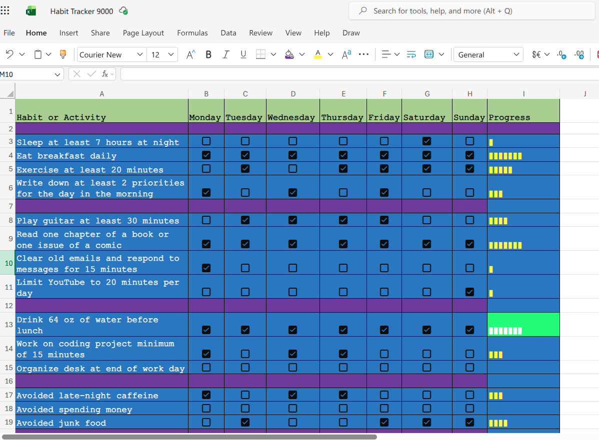Click the accounting currency format icon
599x440 pixels.
(x=536, y=54)
